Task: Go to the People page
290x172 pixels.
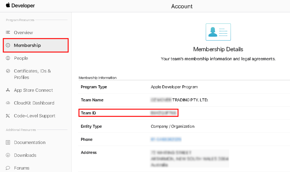Action: (x=21, y=58)
